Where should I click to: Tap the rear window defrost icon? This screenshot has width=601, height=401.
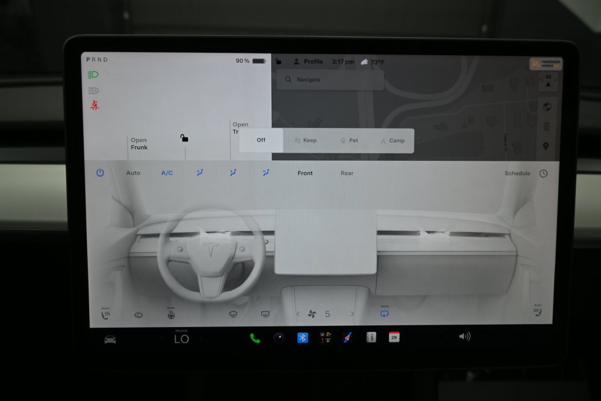(x=265, y=314)
